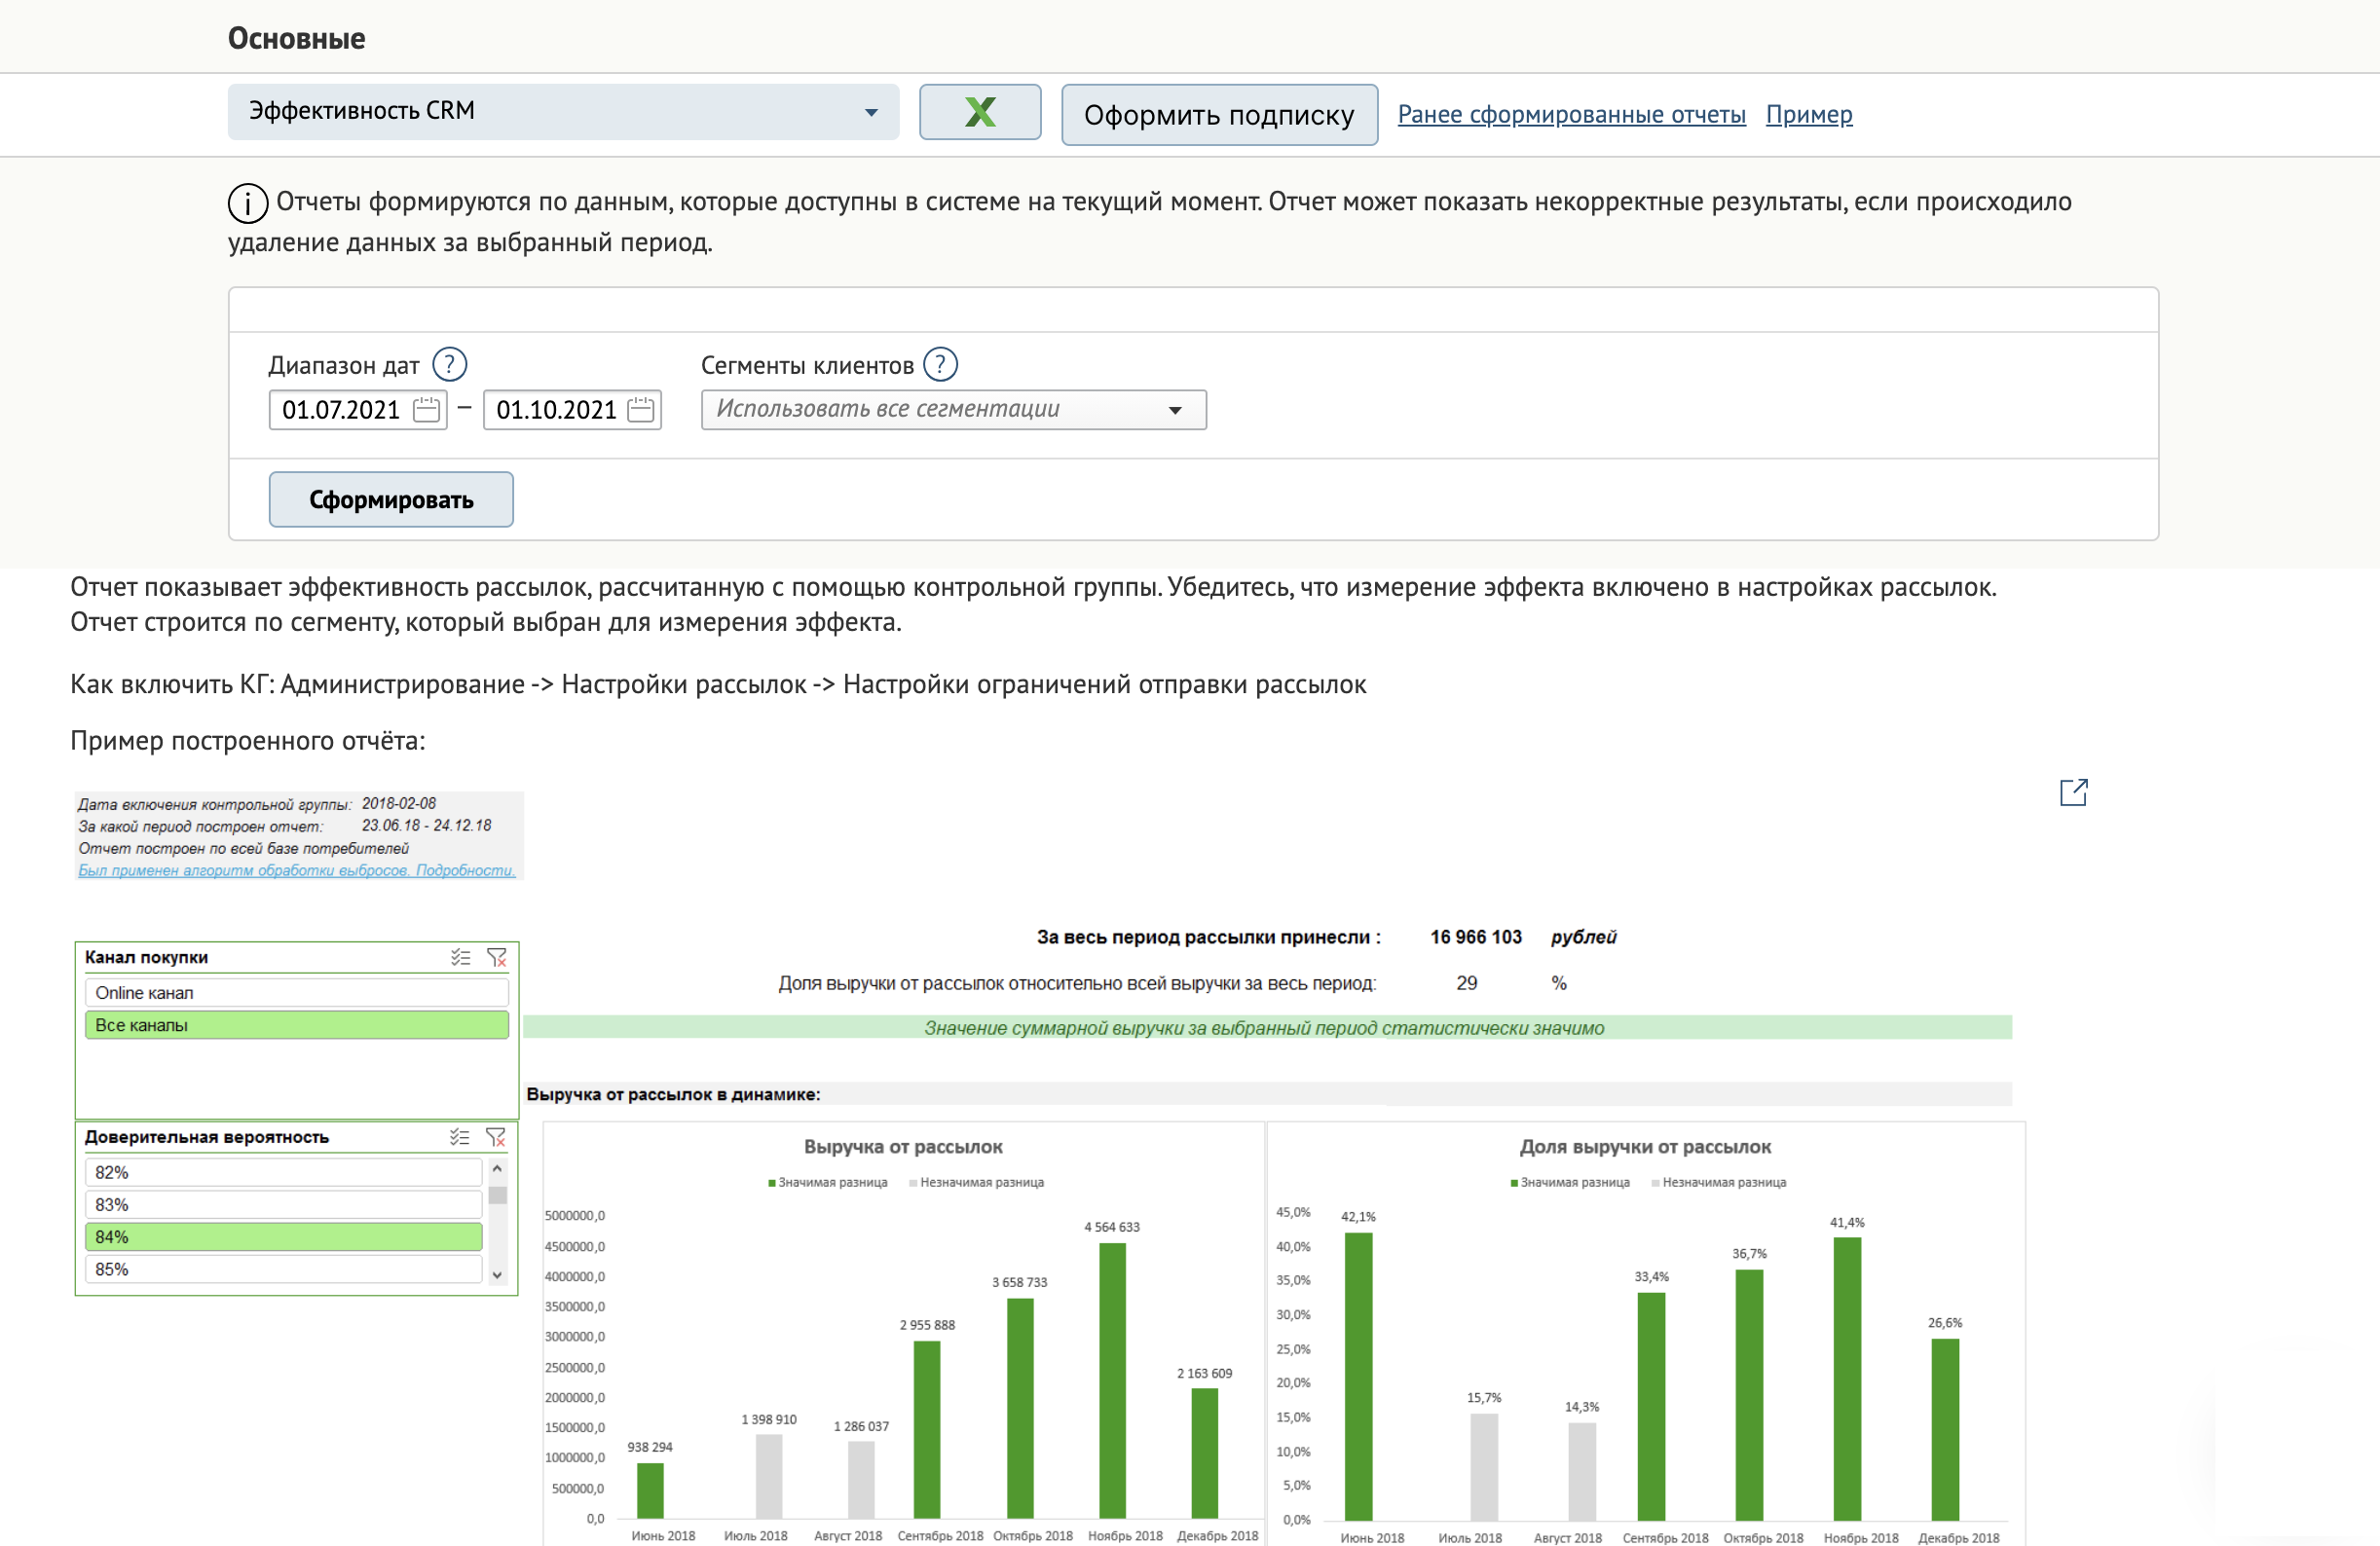
Task: Open the end date calendar icon
Action: (641, 410)
